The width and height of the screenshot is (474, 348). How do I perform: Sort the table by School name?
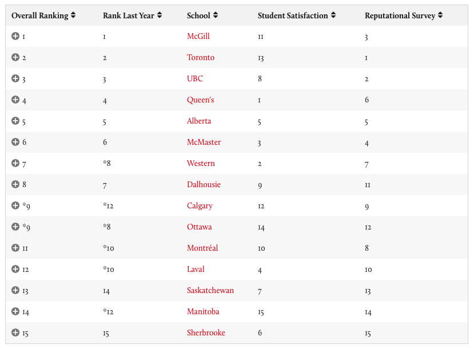[x=202, y=15]
